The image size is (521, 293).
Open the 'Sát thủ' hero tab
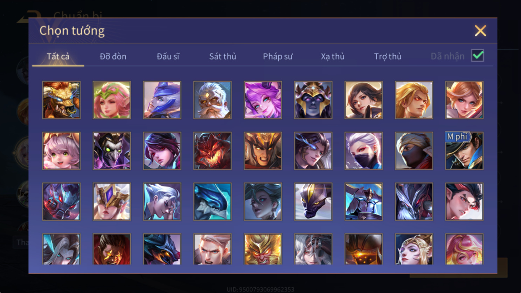(223, 56)
